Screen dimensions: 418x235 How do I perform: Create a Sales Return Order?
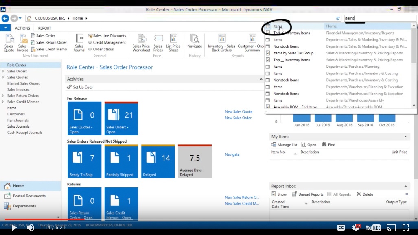pos(49,42)
